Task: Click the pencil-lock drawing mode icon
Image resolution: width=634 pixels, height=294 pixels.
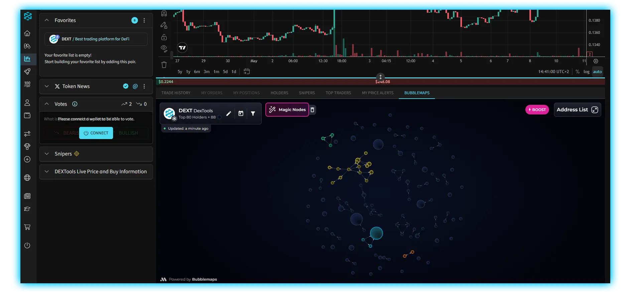Action: click(x=164, y=25)
